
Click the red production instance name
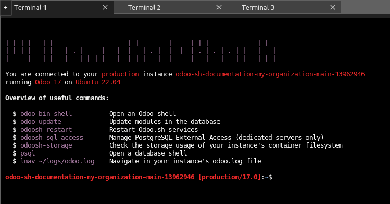pyautogui.click(x=270, y=74)
